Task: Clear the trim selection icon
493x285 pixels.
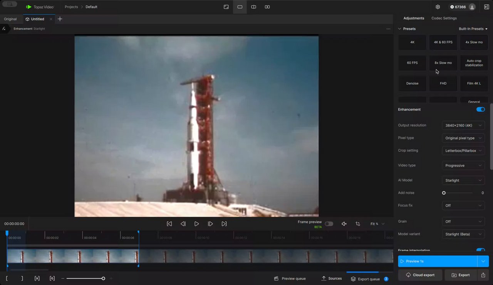Action: coord(37,278)
